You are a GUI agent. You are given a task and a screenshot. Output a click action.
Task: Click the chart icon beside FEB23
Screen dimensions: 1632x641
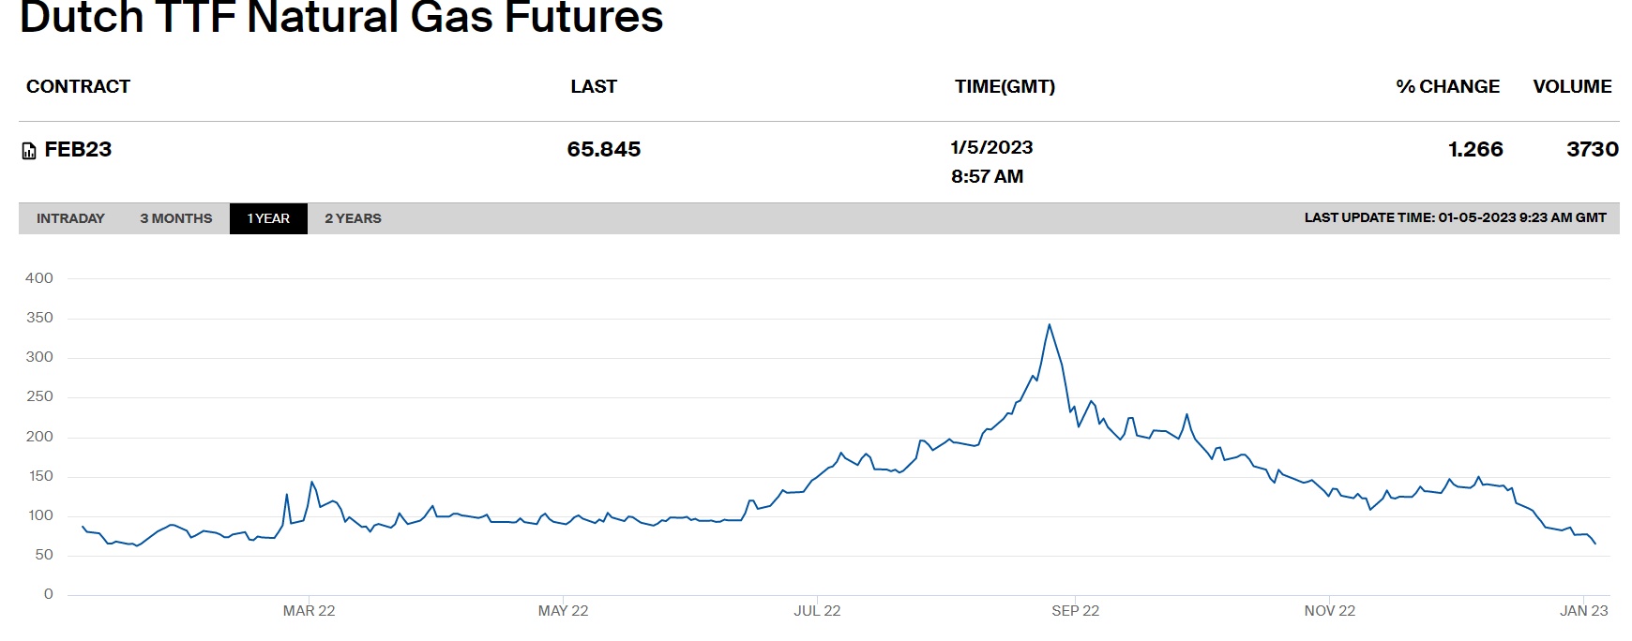click(29, 151)
